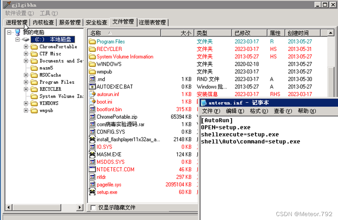Click the IO.SYS file icon
Image resolution: width=338 pixels, height=220 pixels.
92,147
